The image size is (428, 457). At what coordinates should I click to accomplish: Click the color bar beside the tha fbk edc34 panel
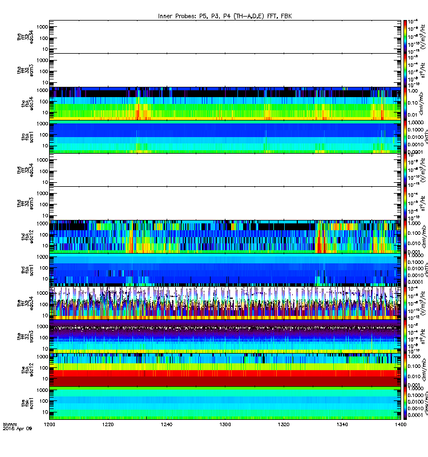click(x=405, y=103)
